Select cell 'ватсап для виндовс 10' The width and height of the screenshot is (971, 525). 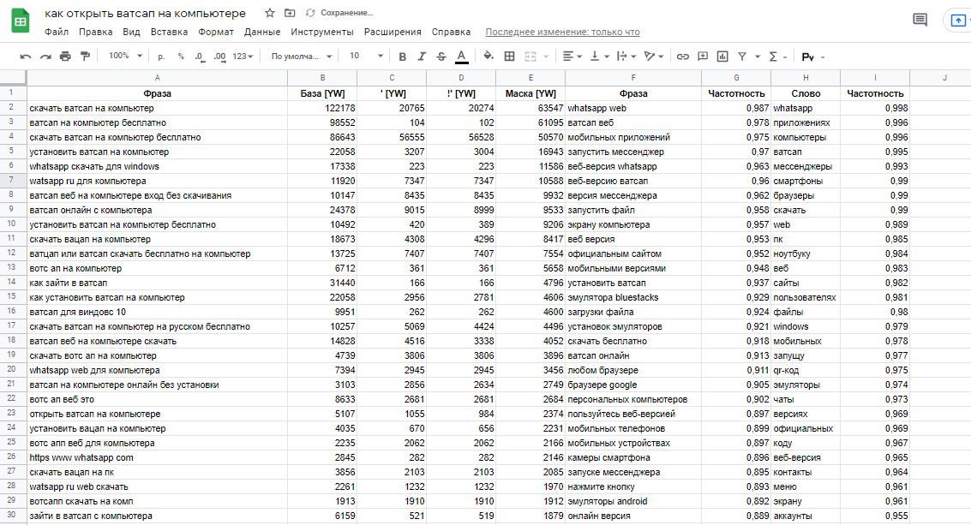(x=158, y=312)
